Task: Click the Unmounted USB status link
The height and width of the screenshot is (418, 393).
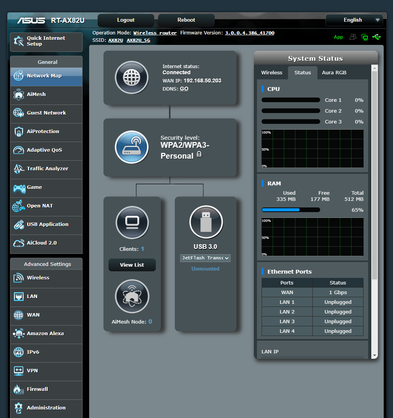Action: click(205, 269)
